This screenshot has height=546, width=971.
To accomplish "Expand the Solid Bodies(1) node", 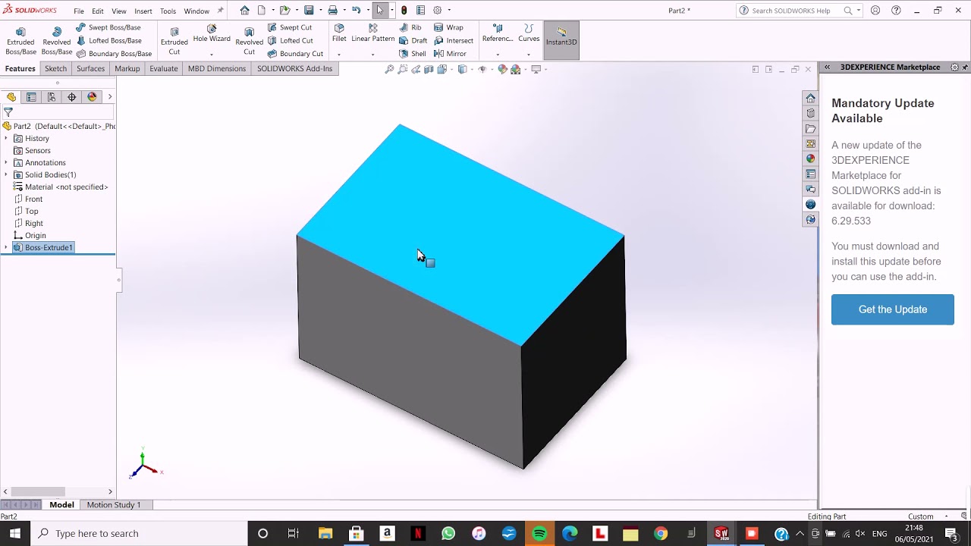I will point(6,174).
